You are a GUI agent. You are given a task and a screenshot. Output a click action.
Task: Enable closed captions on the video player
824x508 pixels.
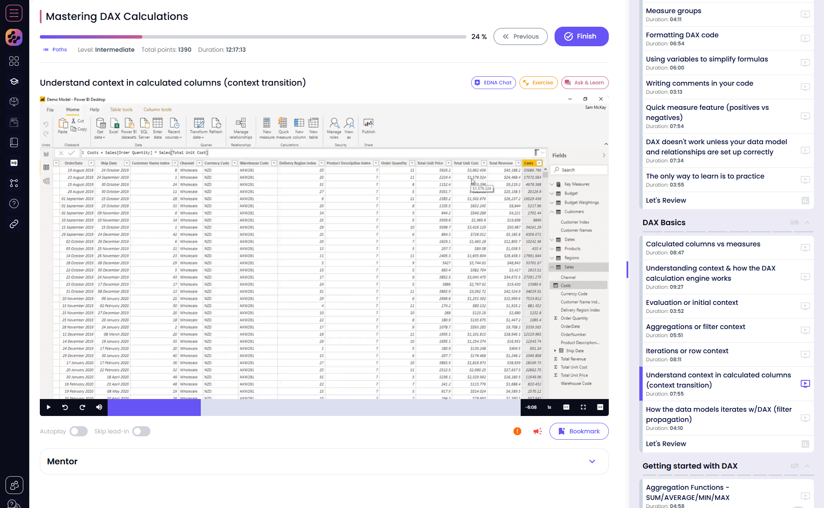pos(566,407)
